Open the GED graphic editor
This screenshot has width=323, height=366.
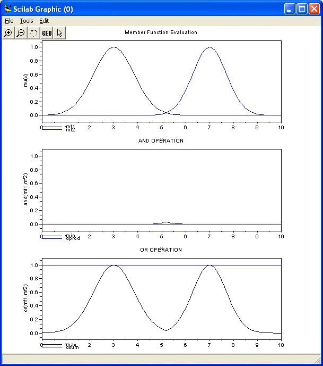[47, 33]
